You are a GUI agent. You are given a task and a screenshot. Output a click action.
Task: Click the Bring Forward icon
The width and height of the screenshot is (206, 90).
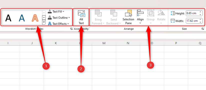98,13
